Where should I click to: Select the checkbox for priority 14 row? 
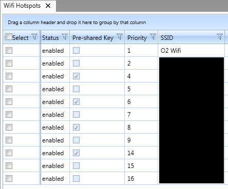9,153
